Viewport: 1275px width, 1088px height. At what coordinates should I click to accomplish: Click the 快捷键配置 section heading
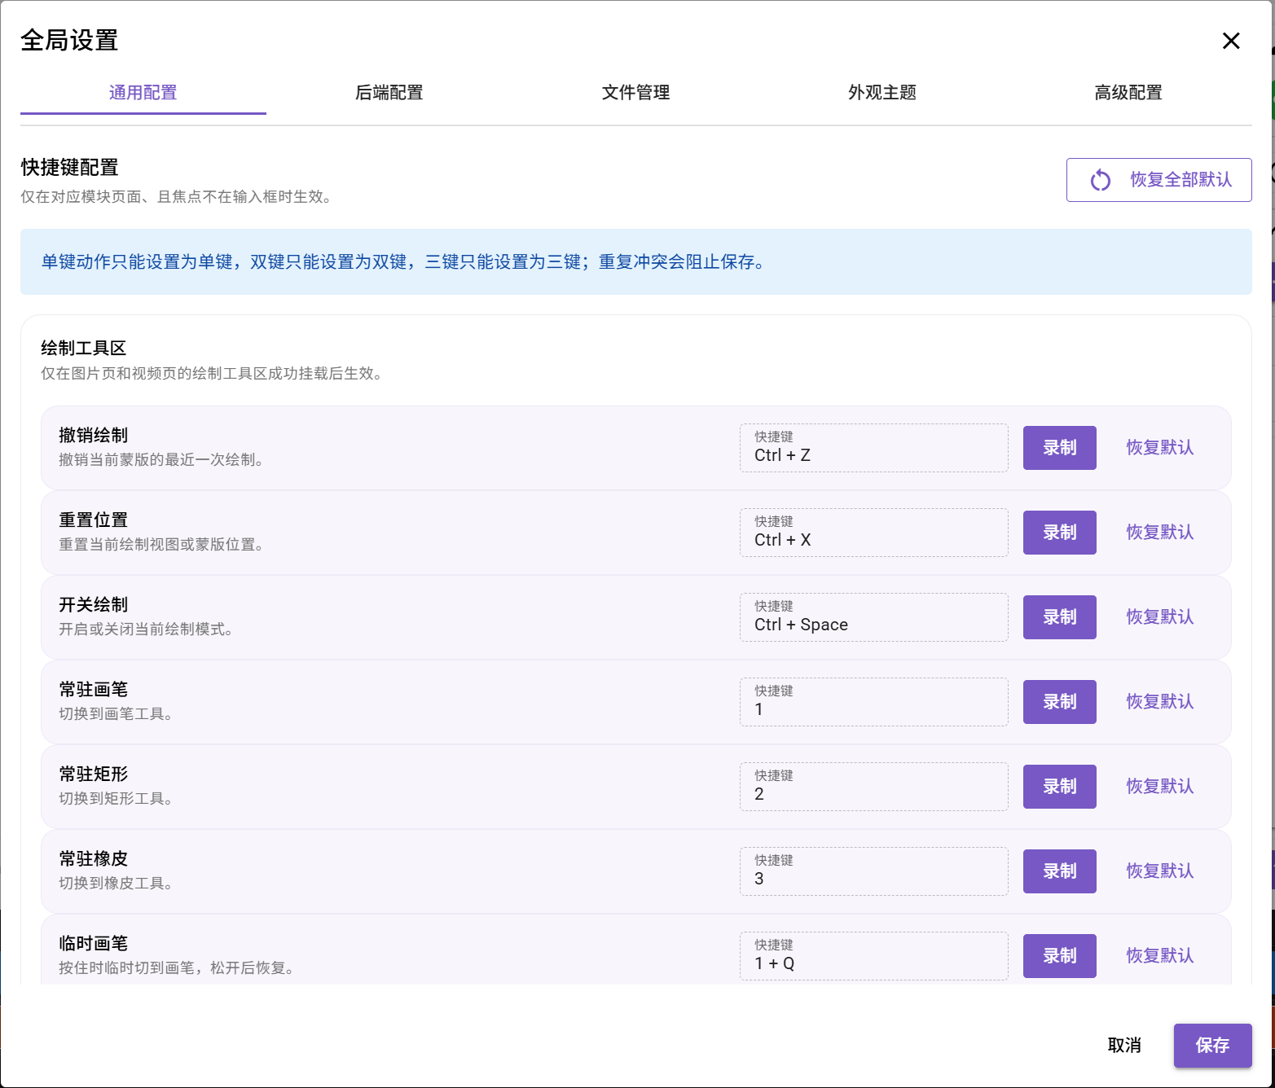70,168
